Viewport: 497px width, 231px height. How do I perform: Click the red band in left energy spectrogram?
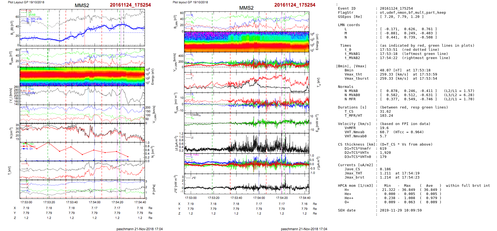click(82, 75)
